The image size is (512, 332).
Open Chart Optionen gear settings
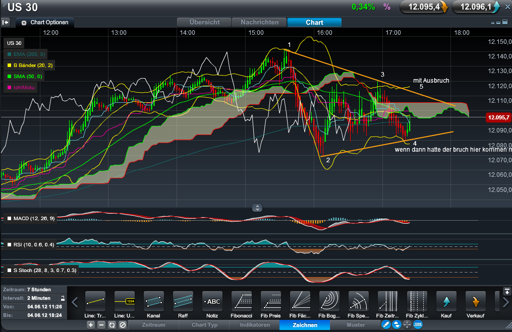point(45,23)
